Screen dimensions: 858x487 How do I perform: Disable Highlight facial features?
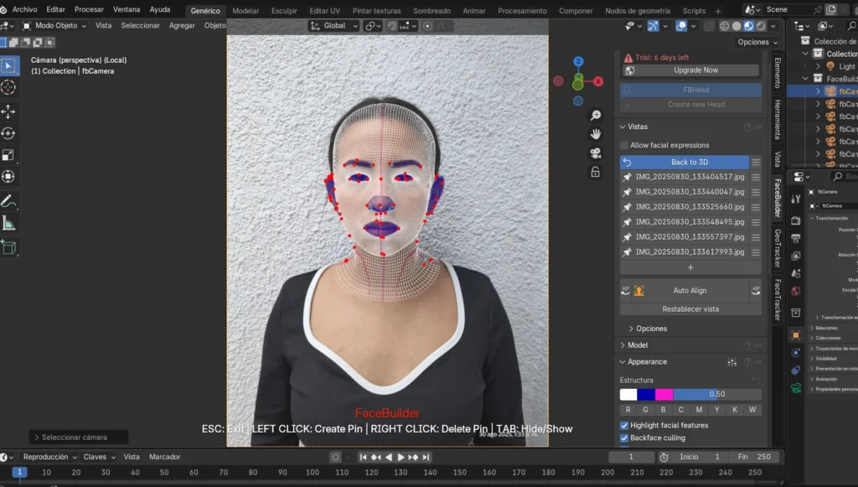pyautogui.click(x=624, y=425)
